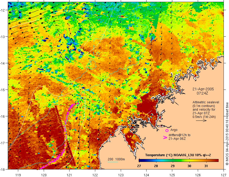
Task: Click the longitude axis label 125
Action: (x=172, y=175)
